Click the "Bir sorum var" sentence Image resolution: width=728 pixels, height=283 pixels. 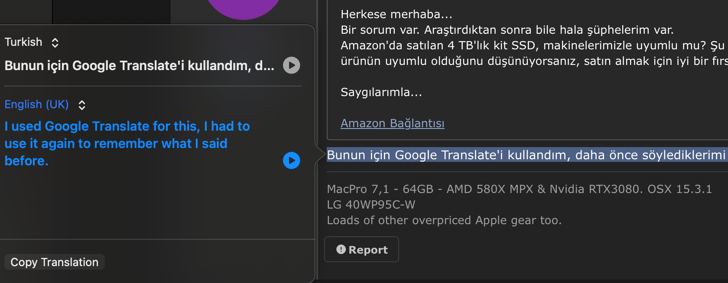coord(507,30)
